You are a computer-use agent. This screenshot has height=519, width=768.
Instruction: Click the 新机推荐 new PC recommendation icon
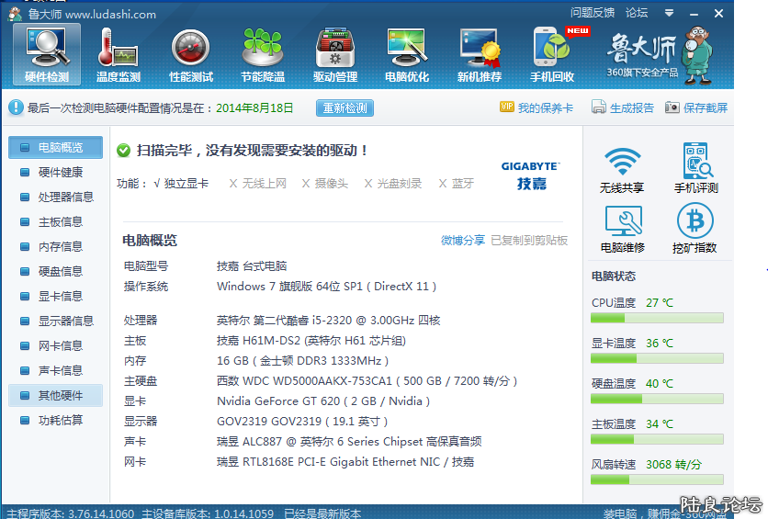[x=480, y=54]
